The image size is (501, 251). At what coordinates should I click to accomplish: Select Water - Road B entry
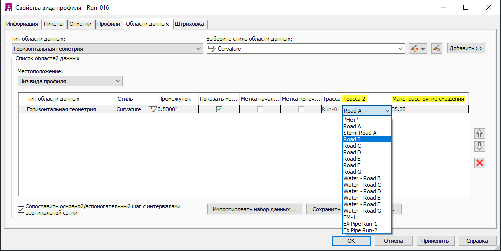click(367, 178)
